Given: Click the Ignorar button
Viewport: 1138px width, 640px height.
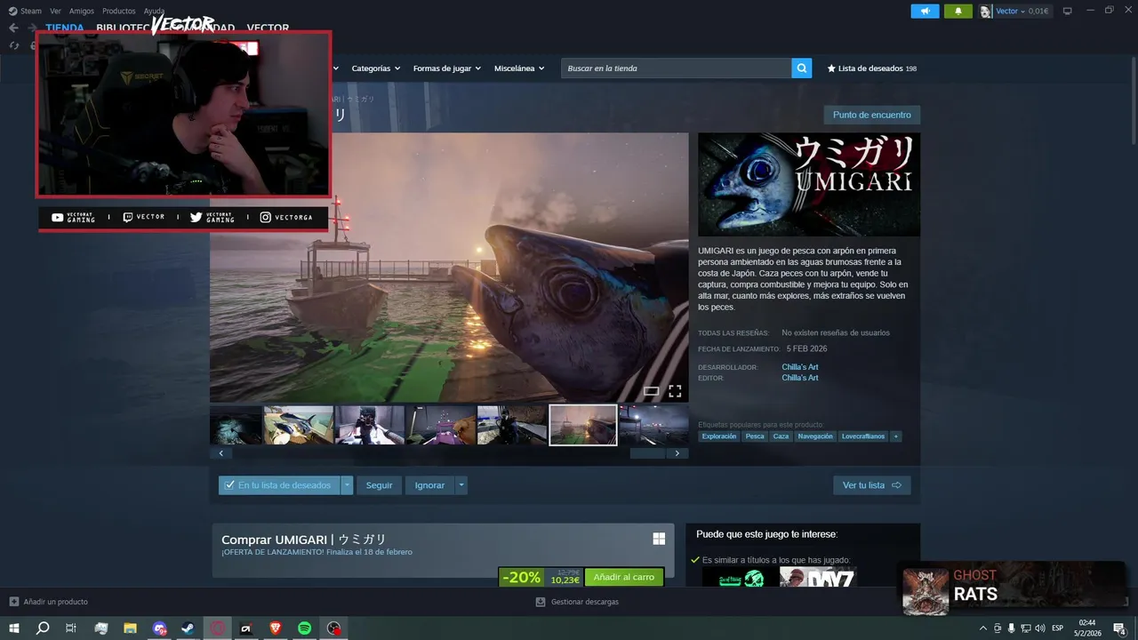Looking at the screenshot, I should (429, 485).
